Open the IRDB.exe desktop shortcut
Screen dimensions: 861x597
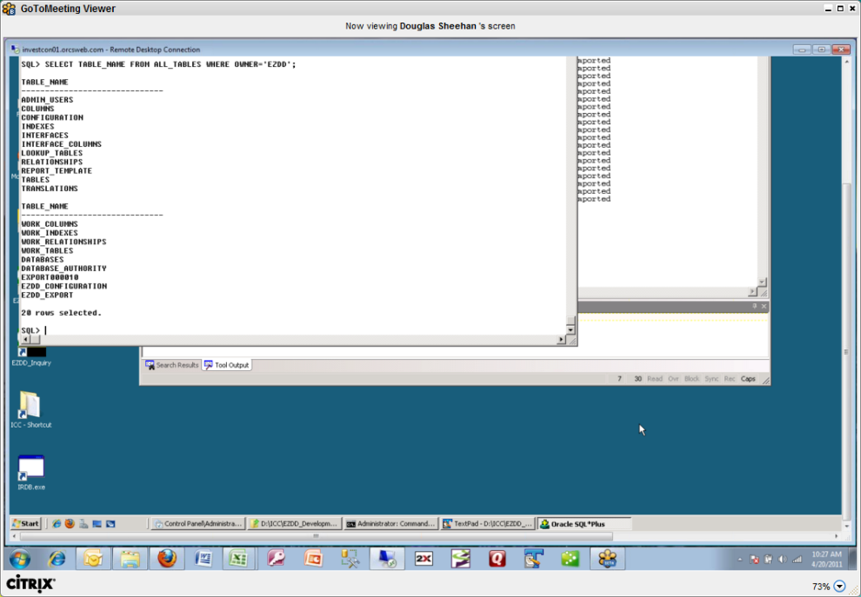(30, 470)
